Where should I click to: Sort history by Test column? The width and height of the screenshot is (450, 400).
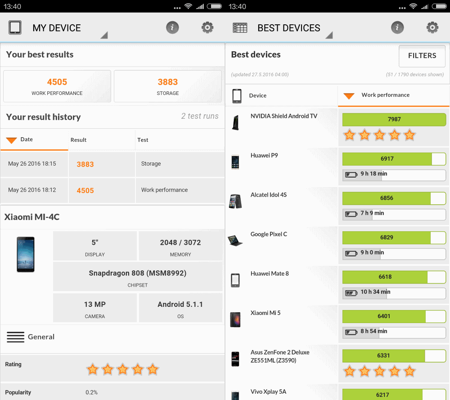180,140
